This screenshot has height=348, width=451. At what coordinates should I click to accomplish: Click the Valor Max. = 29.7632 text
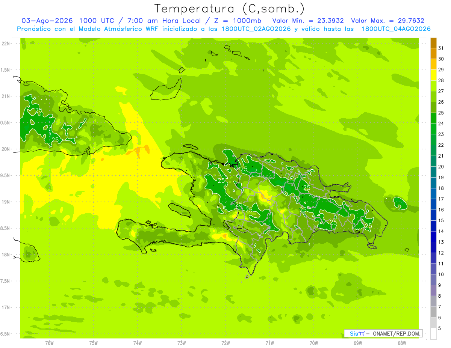click(388, 21)
